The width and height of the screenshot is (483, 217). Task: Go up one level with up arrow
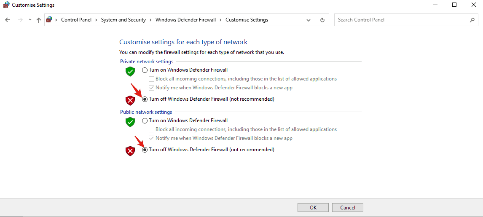[38, 20]
